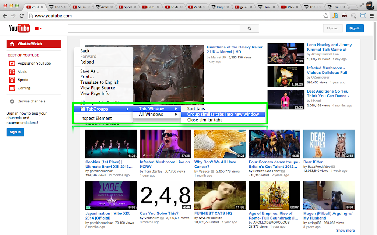Switch to the Iraqi tab
377x235 pixels.
tap(220, 7)
